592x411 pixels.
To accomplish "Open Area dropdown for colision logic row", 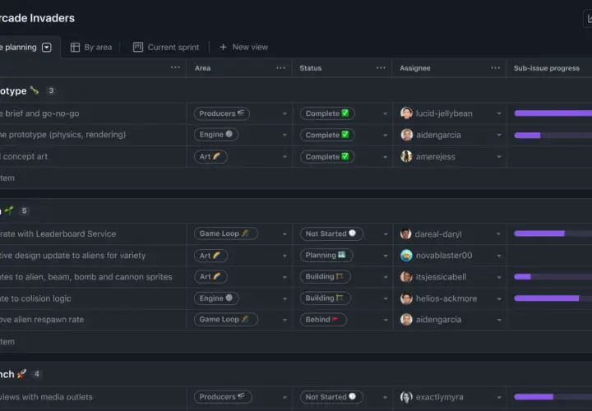I will tap(284, 298).
